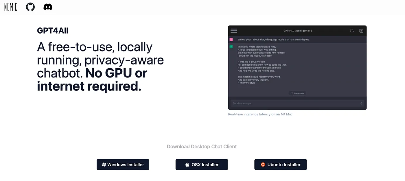Click the copy conversation icon in chat preview
The height and width of the screenshot is (181, 405).
[361, 31]
